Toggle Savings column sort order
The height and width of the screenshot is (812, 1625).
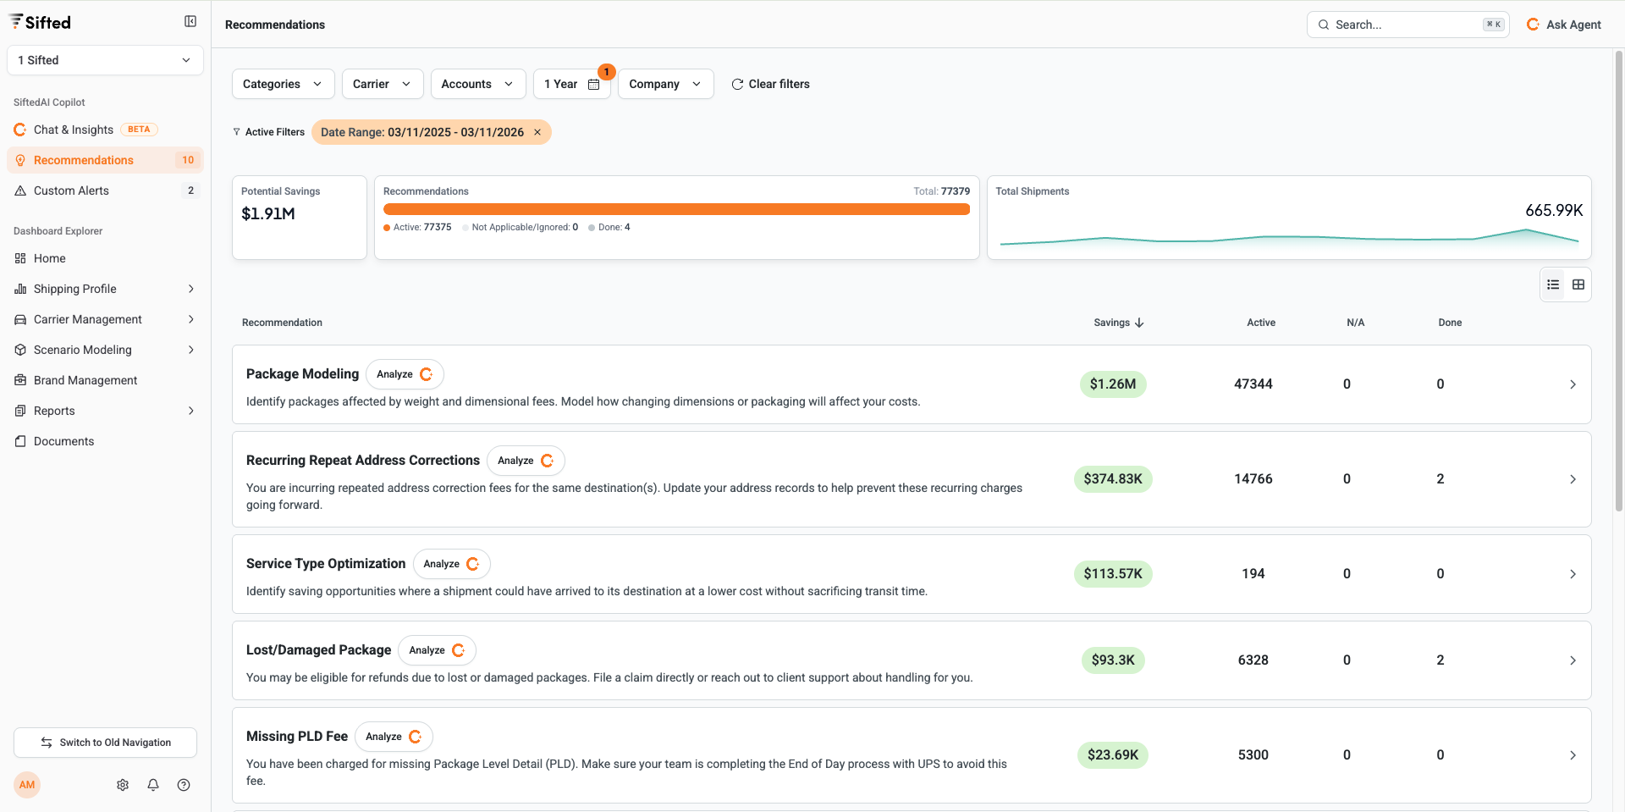1118,323
